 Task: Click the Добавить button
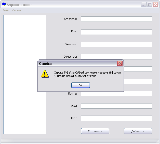point(138,131)
